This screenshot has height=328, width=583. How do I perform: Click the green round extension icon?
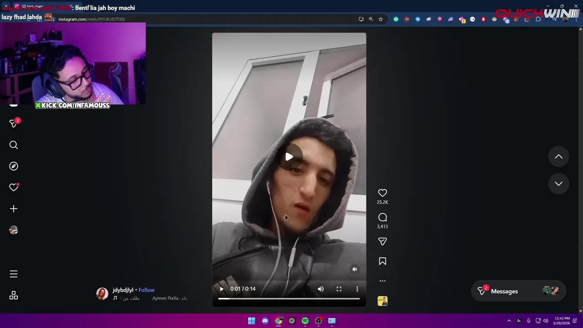[x=396, y=19]
